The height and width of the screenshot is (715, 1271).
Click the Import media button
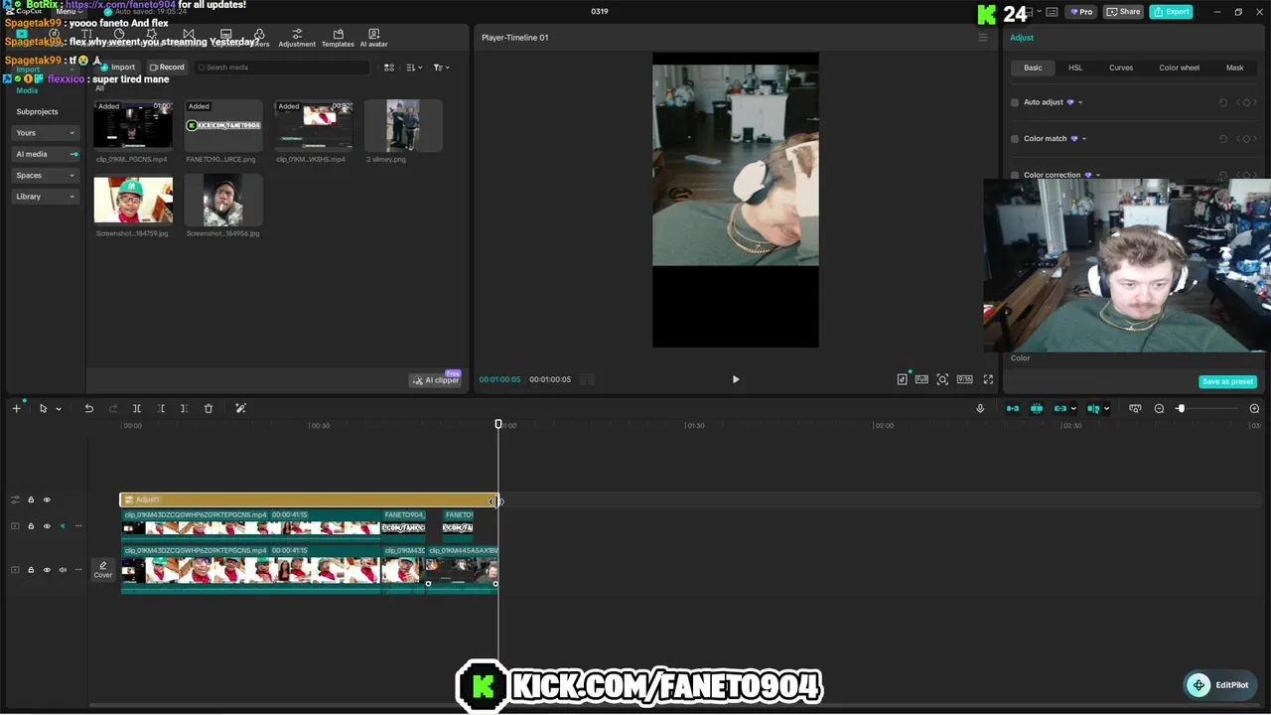click(117, 68)
